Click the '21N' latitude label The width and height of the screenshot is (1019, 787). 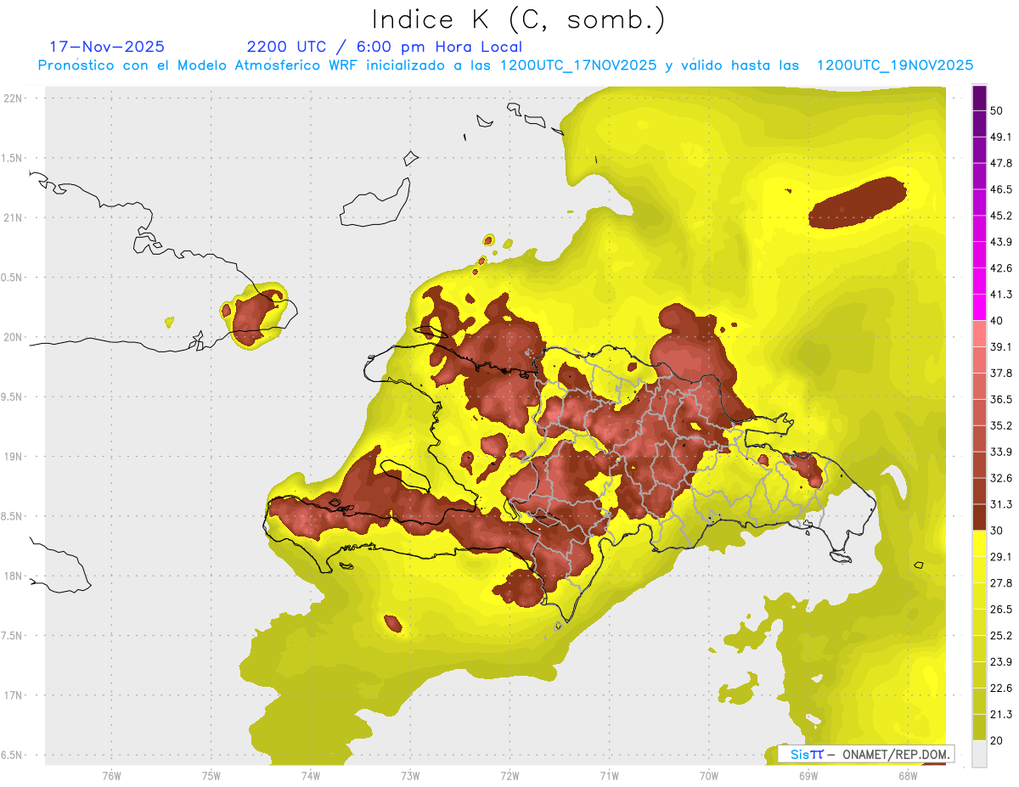coord(14,217)
